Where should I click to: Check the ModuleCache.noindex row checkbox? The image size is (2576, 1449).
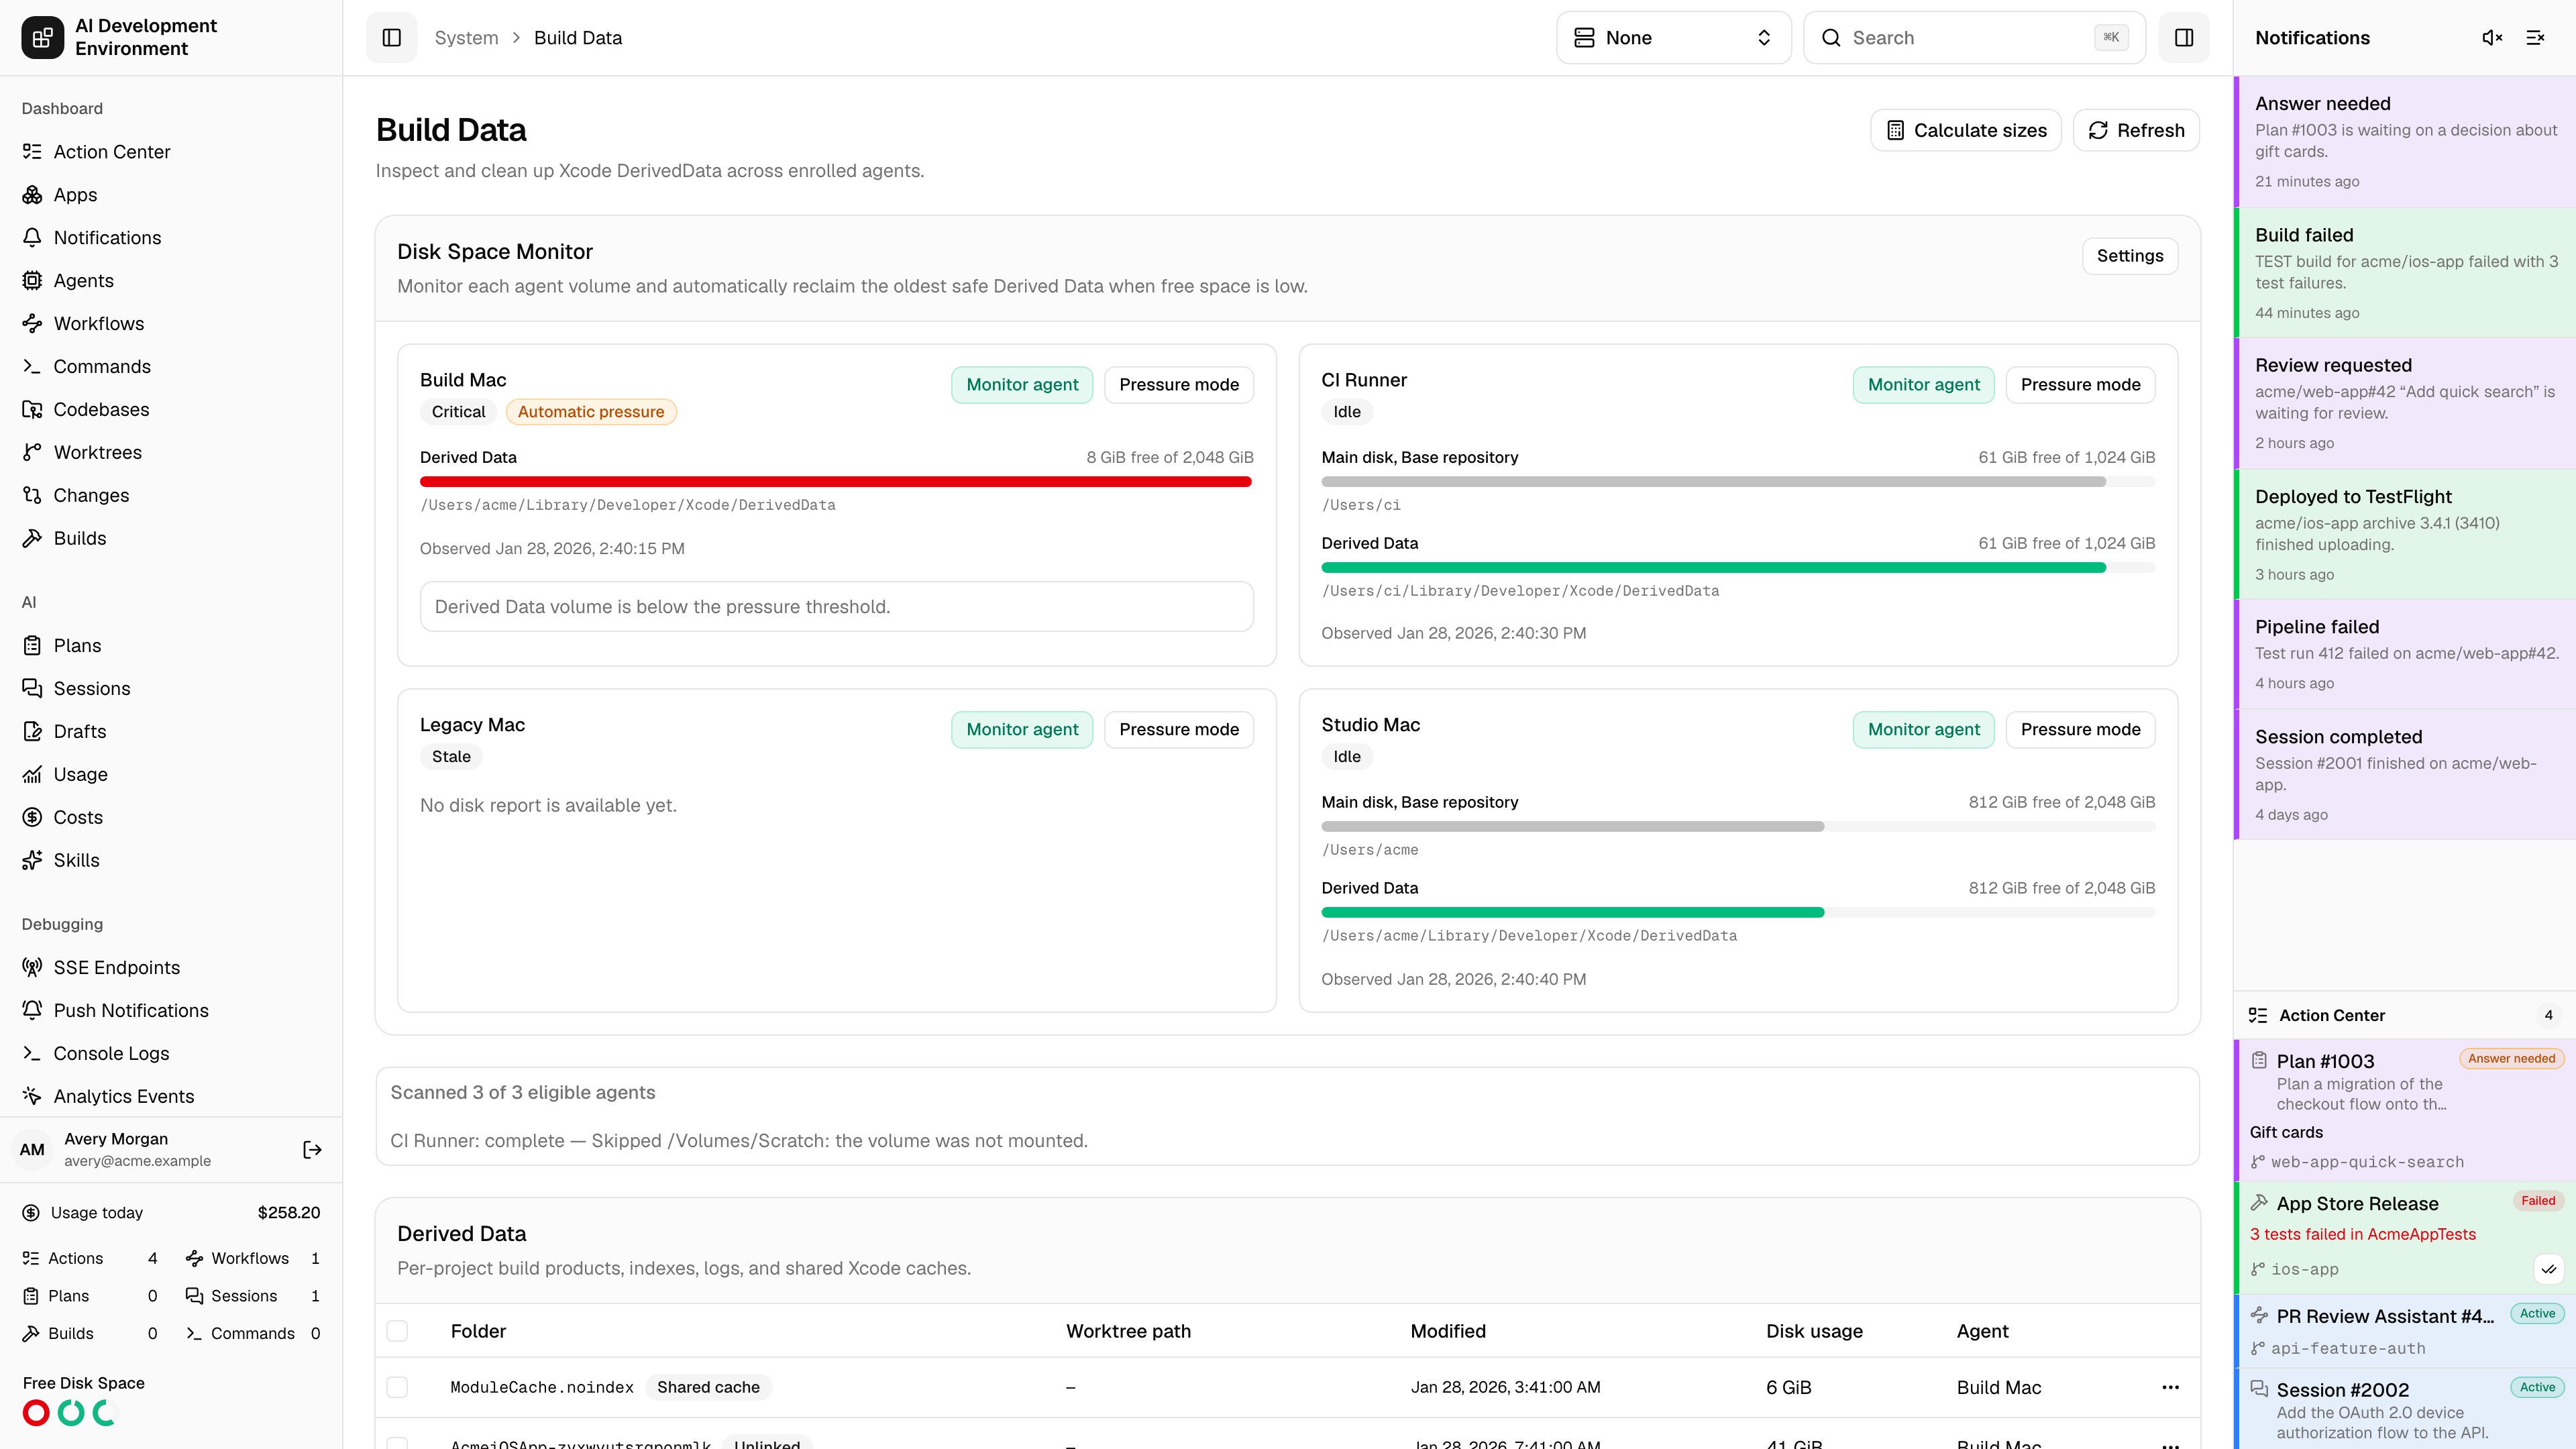(x=397, y=1387)
